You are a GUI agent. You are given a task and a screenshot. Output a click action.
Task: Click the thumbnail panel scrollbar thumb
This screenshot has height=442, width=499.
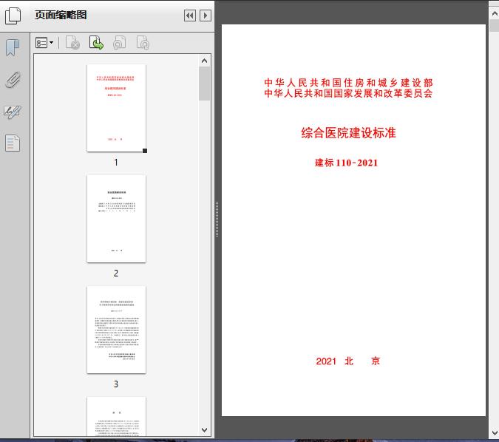[x=204, y=84]
